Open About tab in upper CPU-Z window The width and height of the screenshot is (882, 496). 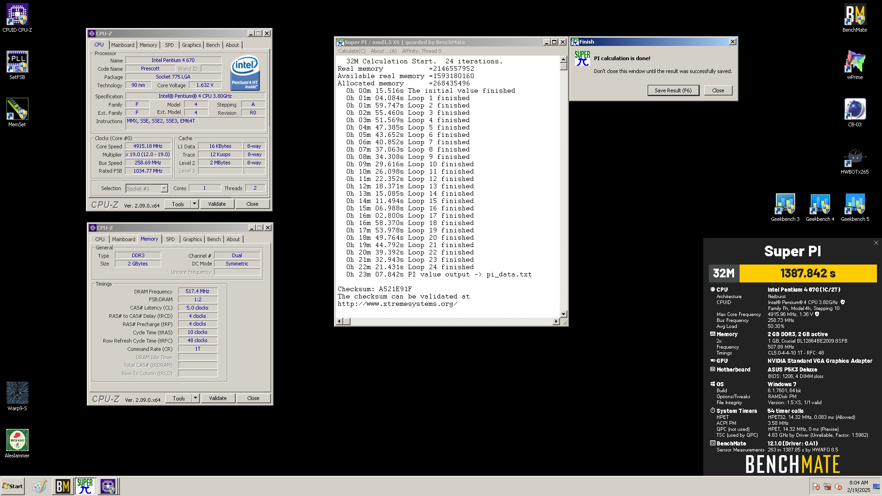click(232, 45)
